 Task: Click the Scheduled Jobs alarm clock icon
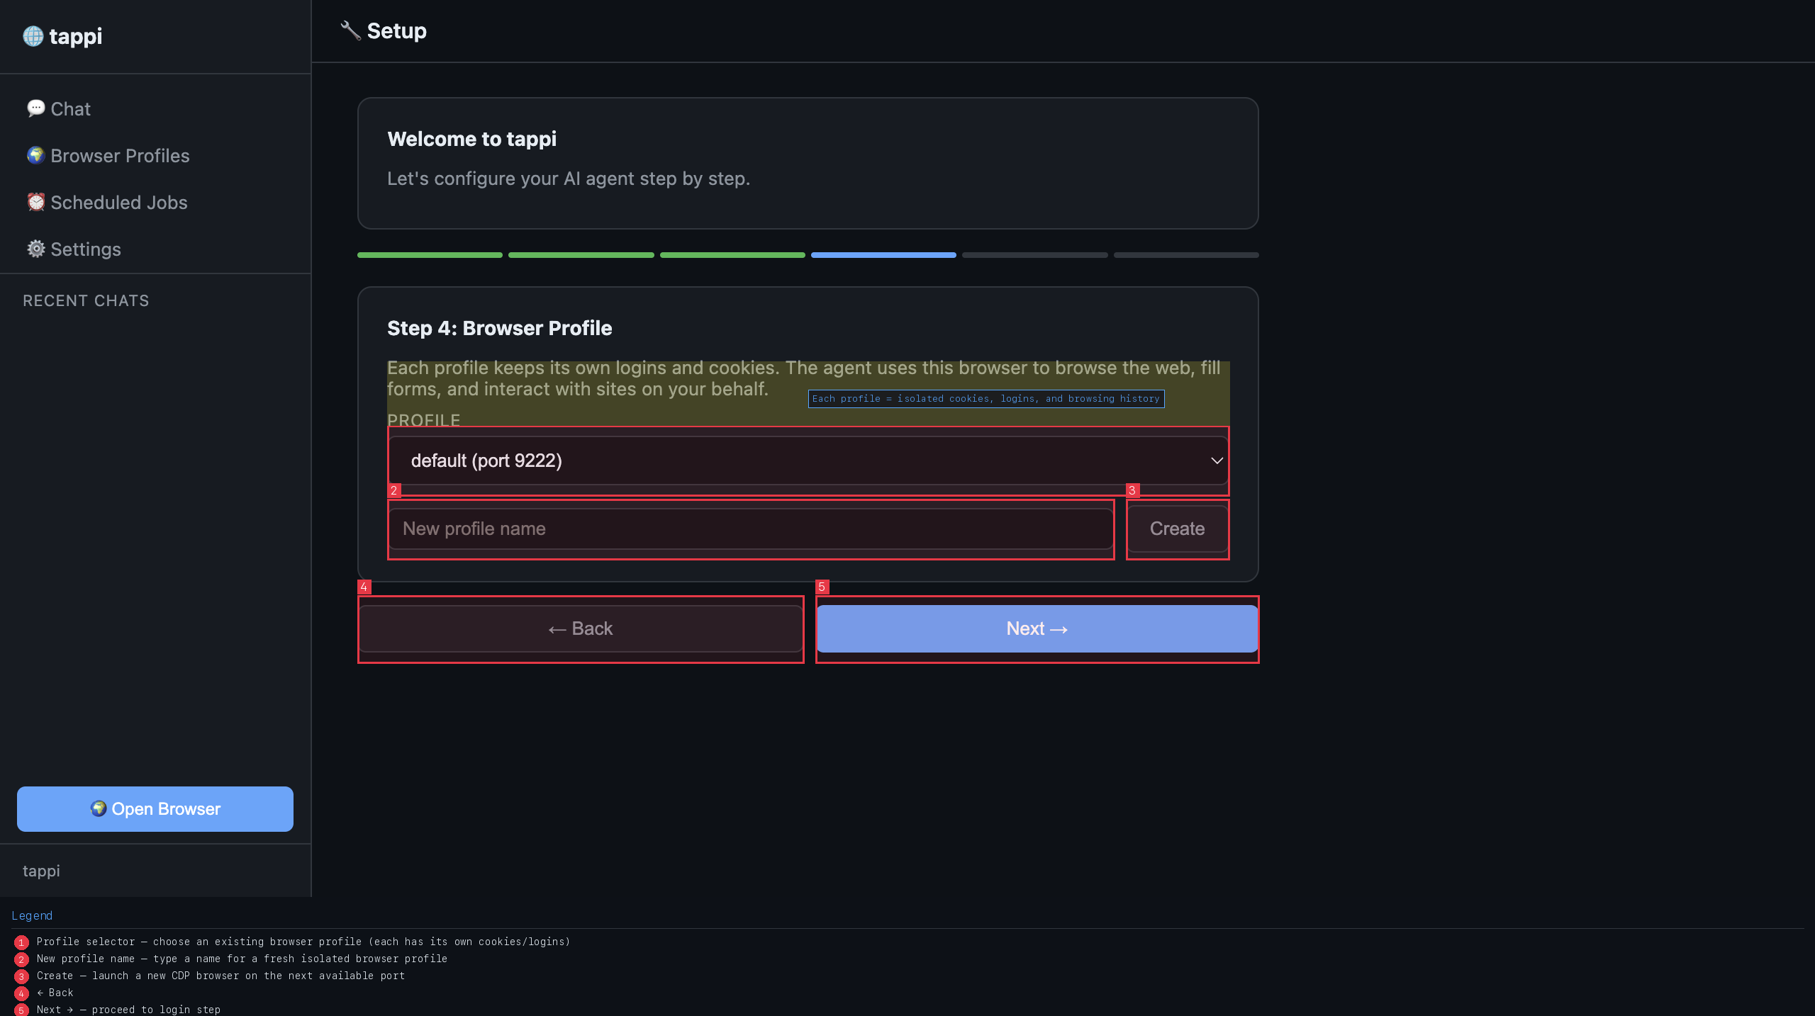pyautogui.click(x=36, y=202)
